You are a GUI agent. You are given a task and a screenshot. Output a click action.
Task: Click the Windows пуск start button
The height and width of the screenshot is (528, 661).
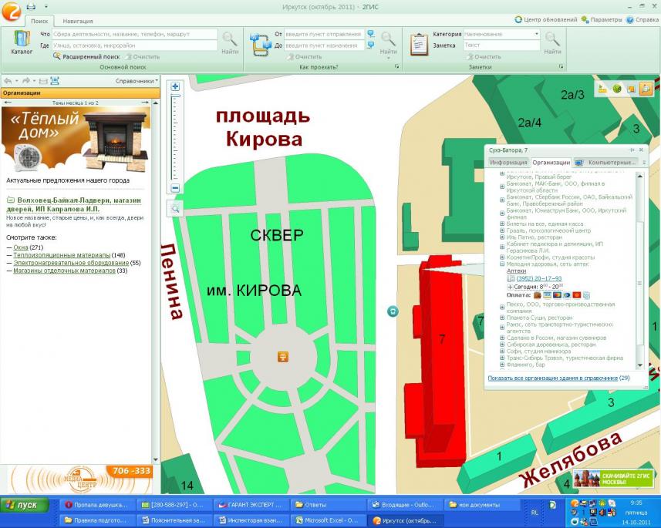[x=25, y=505]
